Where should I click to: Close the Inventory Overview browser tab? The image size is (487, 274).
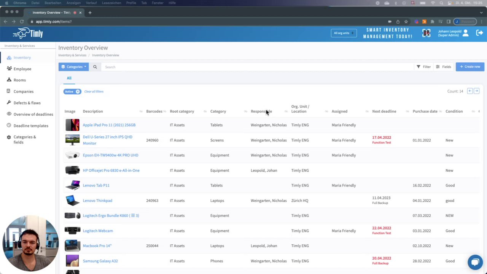pos(80,13)
